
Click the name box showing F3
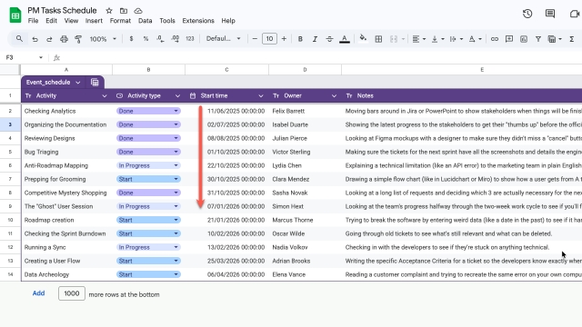[25, 57]
